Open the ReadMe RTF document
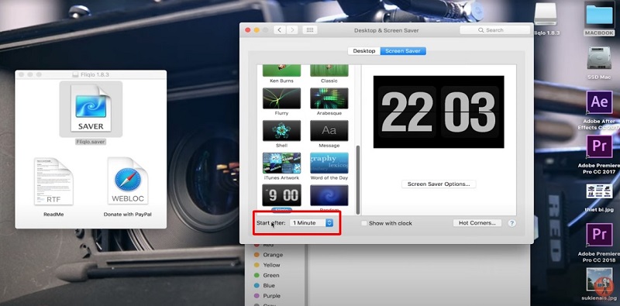The image size is (620, 306). 53,181
